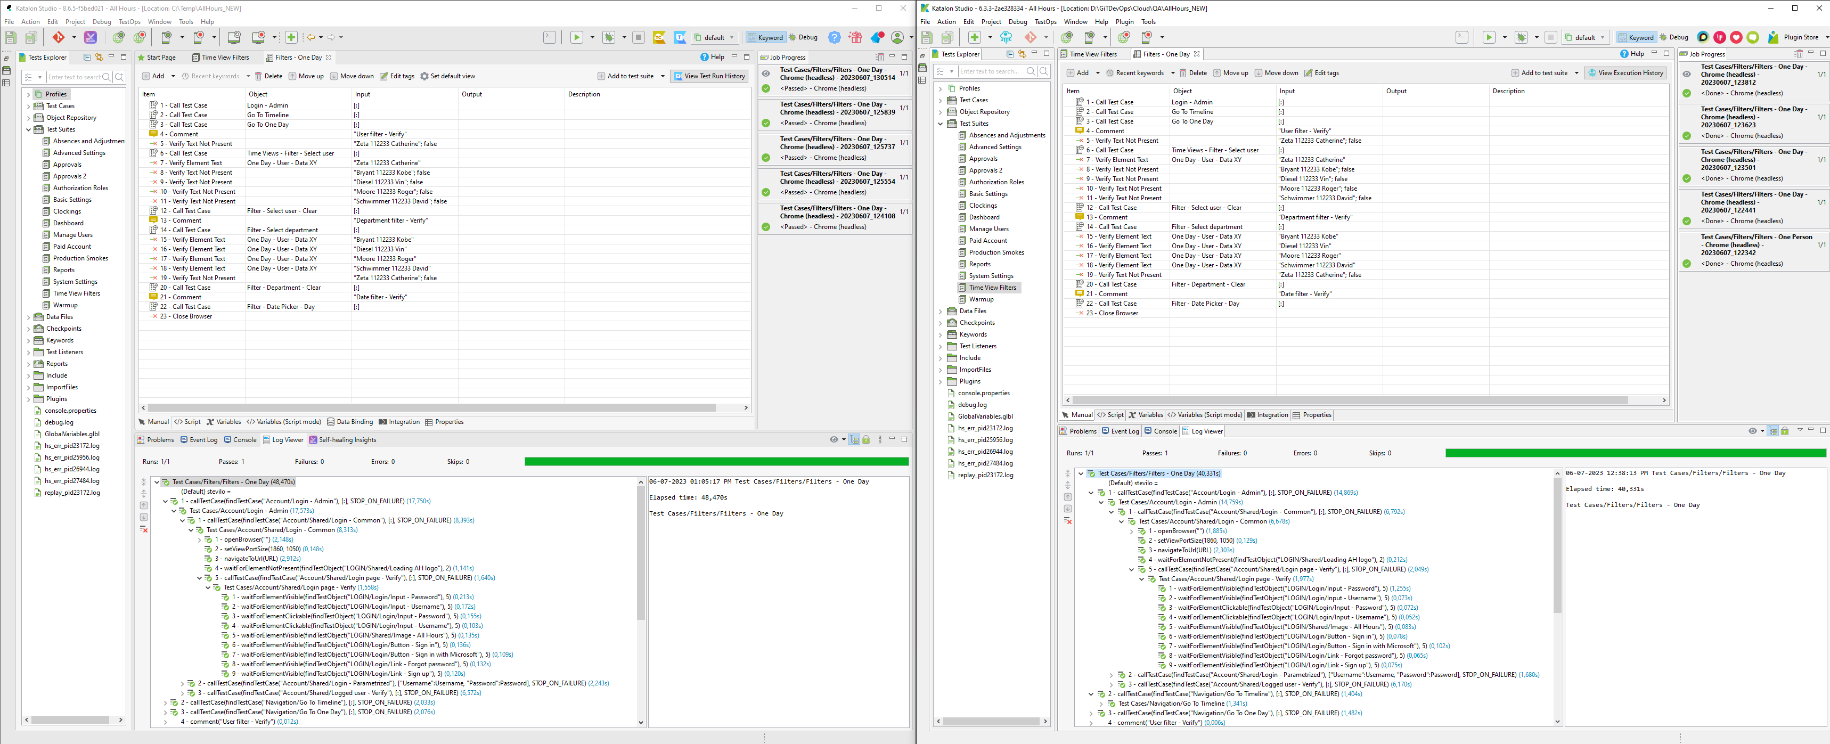Click the Self-healing purple icon in the left toolbar
The width and height of the screenshot is (1830, 744).
(90, 38)
